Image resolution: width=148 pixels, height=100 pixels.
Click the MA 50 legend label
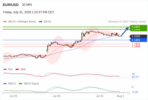point(47,22)
